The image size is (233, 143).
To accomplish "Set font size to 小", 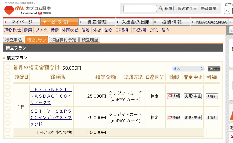I will [227, 11].
